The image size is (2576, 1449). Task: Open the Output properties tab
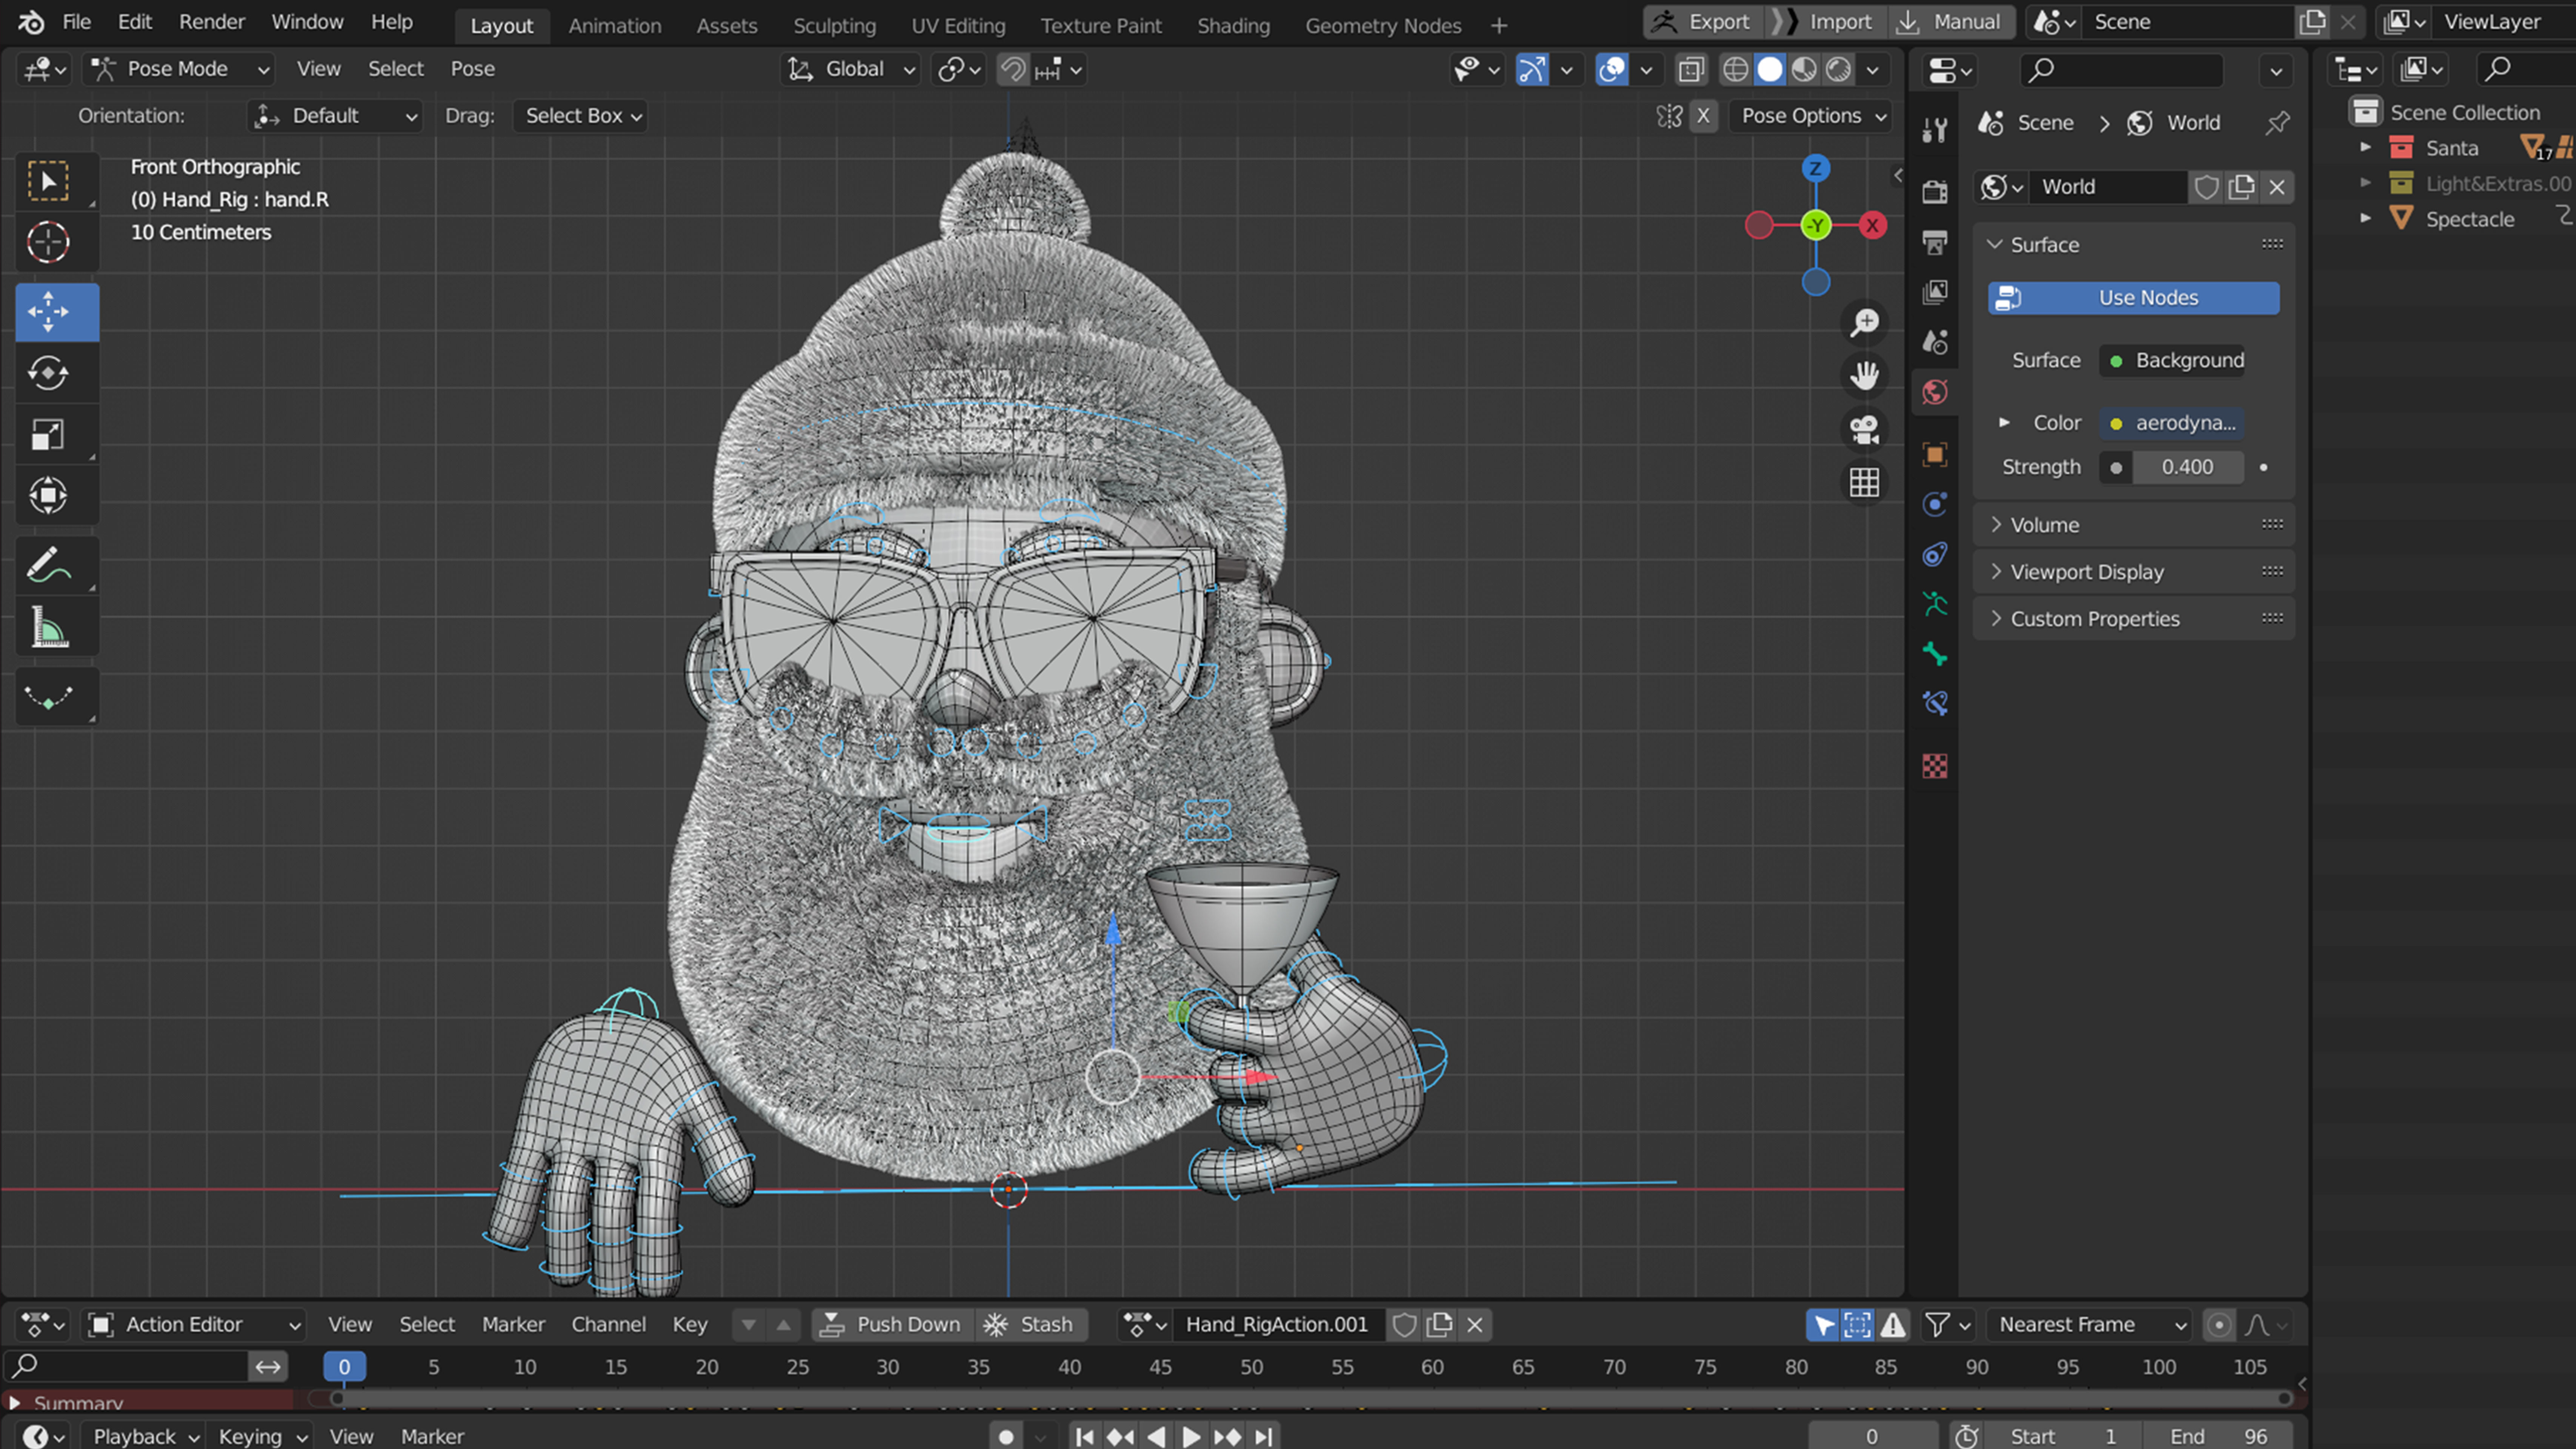[1934, 242]
